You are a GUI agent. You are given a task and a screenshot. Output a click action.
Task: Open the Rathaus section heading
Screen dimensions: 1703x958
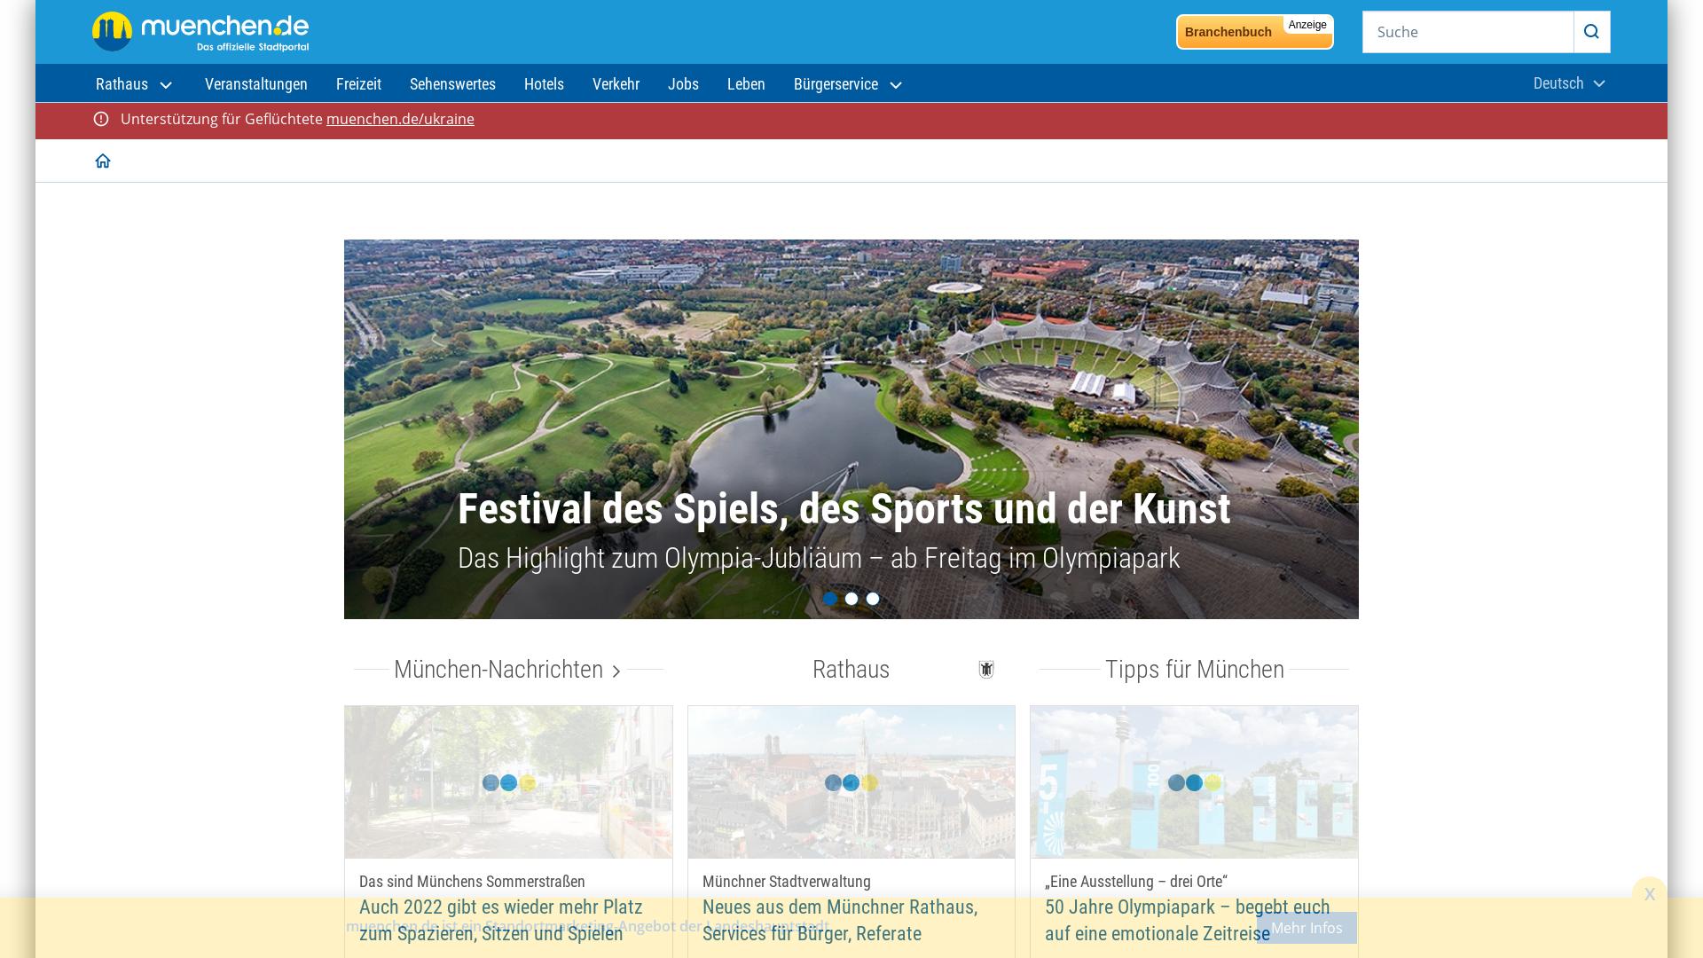tap(851, 670)
